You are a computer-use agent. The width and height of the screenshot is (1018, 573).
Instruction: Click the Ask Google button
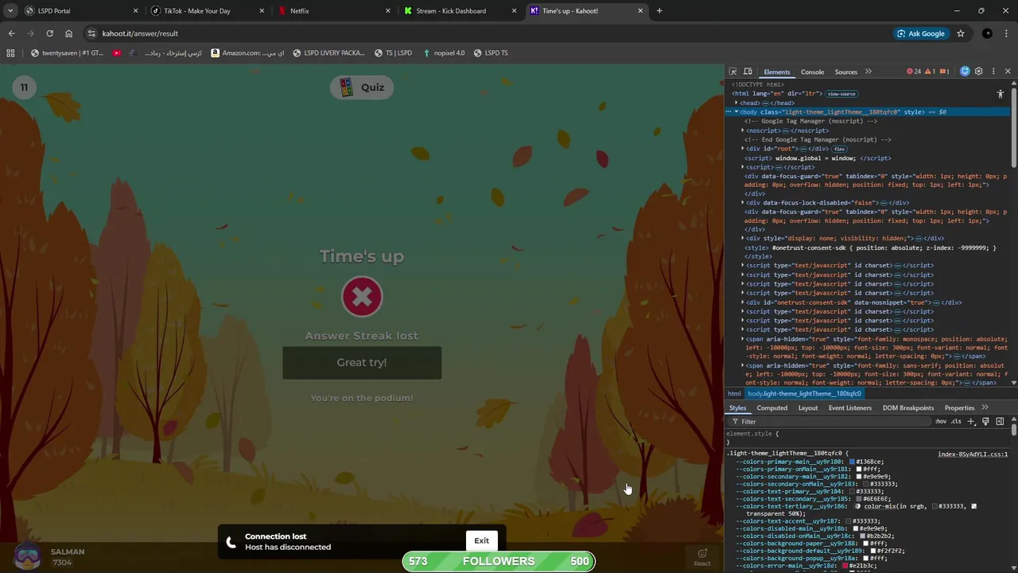[921, 33]
